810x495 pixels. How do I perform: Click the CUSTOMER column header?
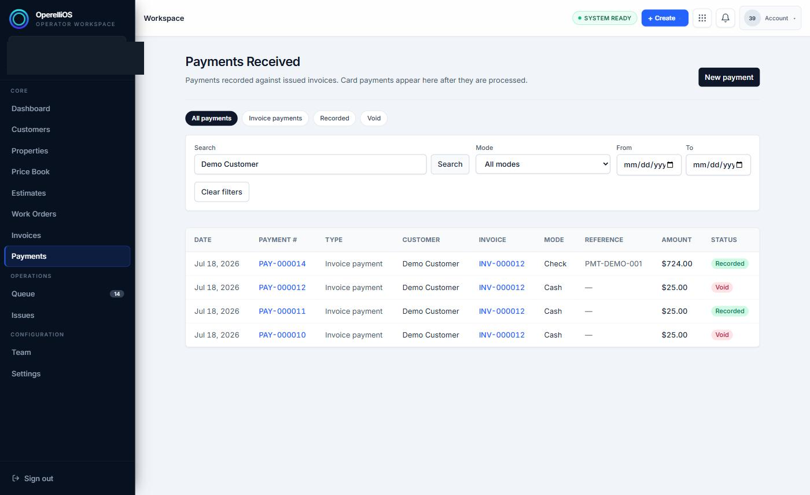coord(421,240)
